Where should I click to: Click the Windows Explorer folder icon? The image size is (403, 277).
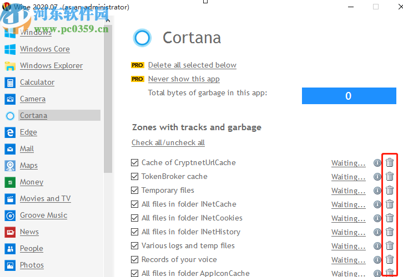click(x=10, y=66)
